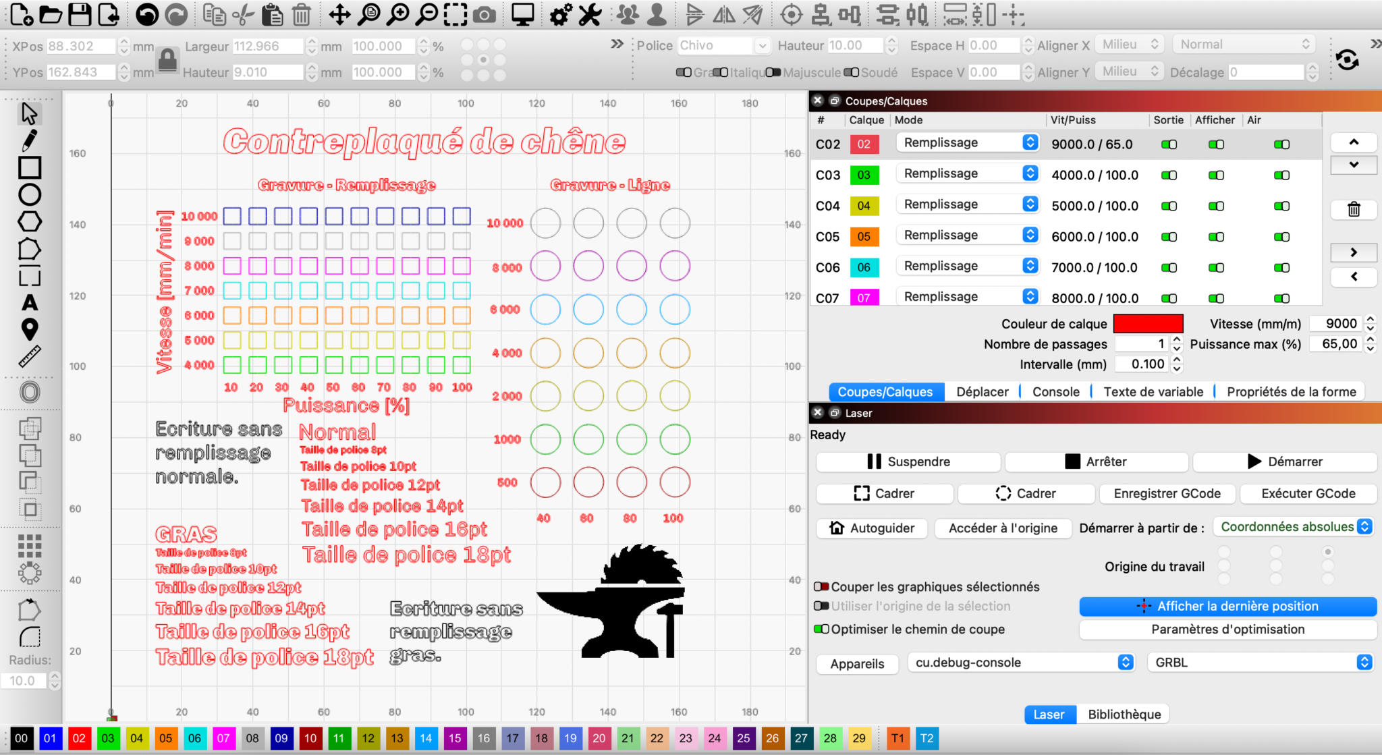Screen dimensions: 1382x755
Task: Switch to the Bibliothèque tab
Action: pos(1124,715)
